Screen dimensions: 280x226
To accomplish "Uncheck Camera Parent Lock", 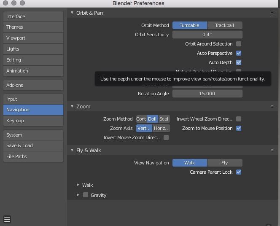I will click(x=239, y=172).
